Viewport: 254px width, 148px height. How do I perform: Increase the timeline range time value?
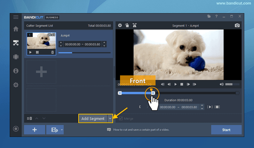(x=202, y=105)
